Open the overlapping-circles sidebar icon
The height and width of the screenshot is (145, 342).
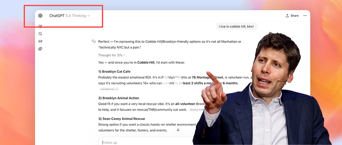pyautogui.click(x=40, y=49)
